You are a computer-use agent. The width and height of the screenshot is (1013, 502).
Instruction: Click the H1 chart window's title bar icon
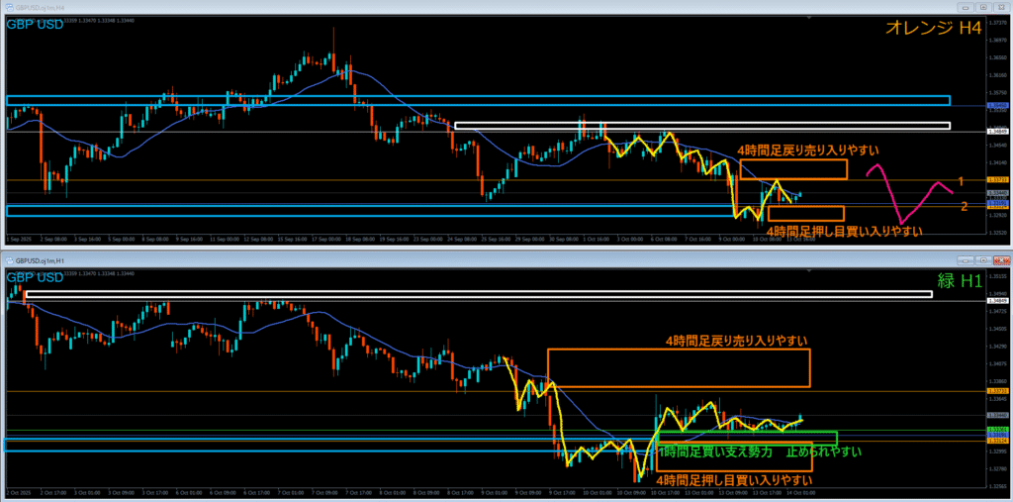click(9, 259)
